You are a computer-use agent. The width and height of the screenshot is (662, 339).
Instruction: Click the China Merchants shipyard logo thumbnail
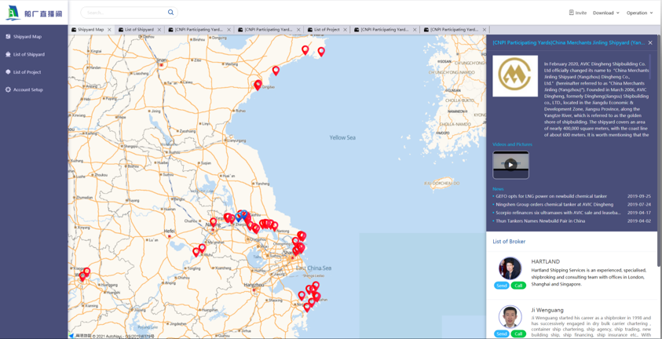click(515, 76)
